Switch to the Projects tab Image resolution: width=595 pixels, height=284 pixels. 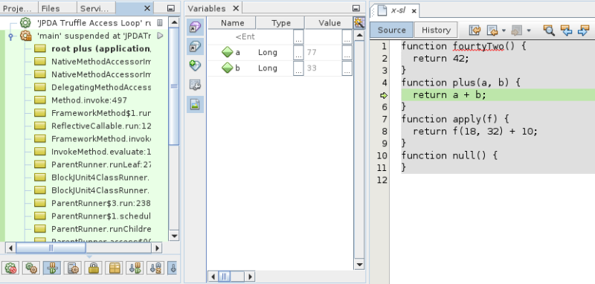(x=19, y=8)
